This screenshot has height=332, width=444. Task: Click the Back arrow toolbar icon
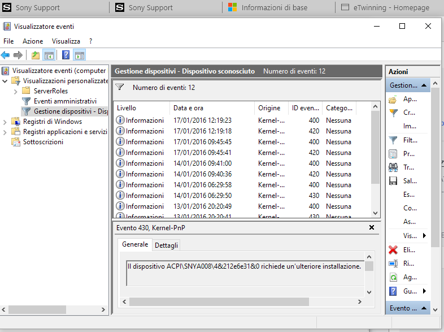click(6, 55)
